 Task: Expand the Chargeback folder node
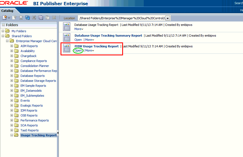[12, 56]
